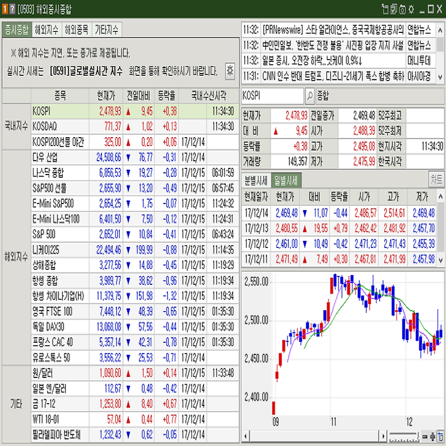
Task: Select the 유로스톡스 50 row
Action: 135,357
